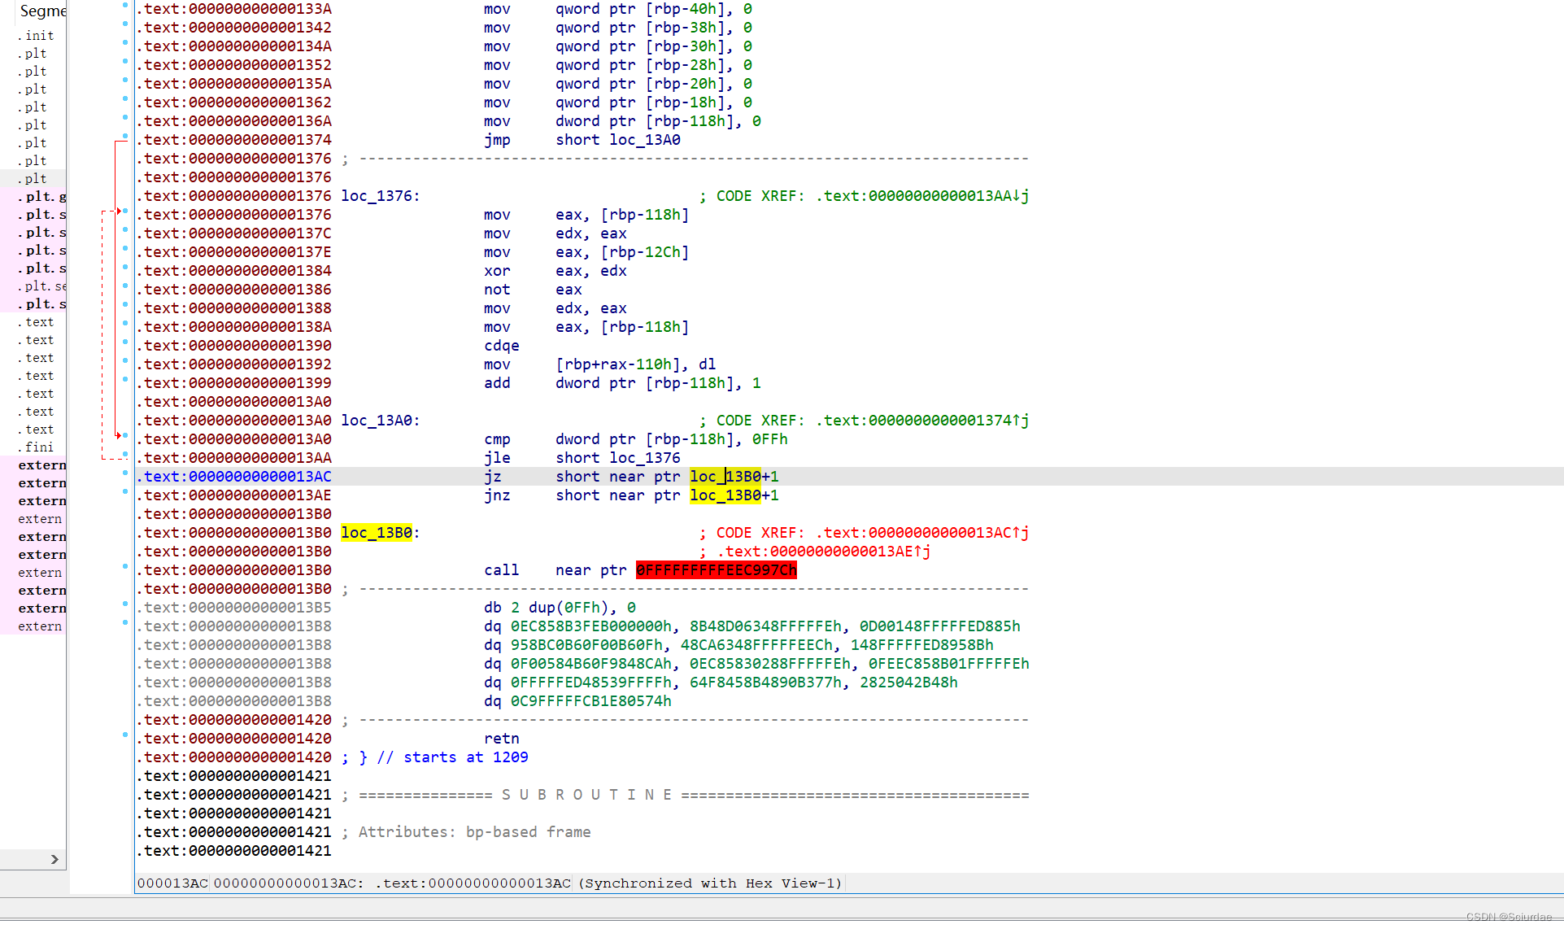Image resolution: width=1564 pixels, height=929 pixels.
Task: Select the .fini segment in the sidebar
Action: click(x=35, y=447)
